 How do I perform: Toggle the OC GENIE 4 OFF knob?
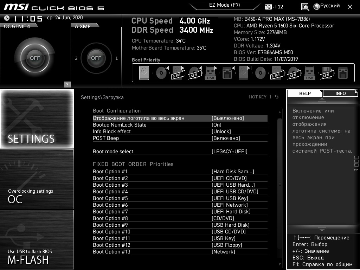(35, 58)
